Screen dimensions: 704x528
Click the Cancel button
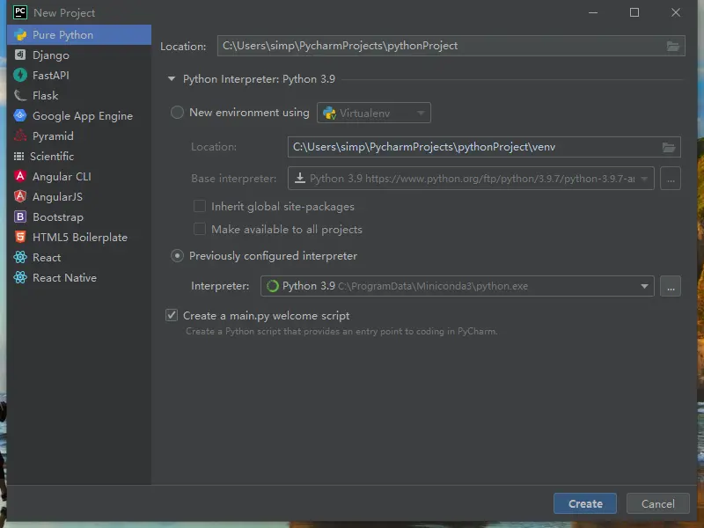[x=657, y=503]
